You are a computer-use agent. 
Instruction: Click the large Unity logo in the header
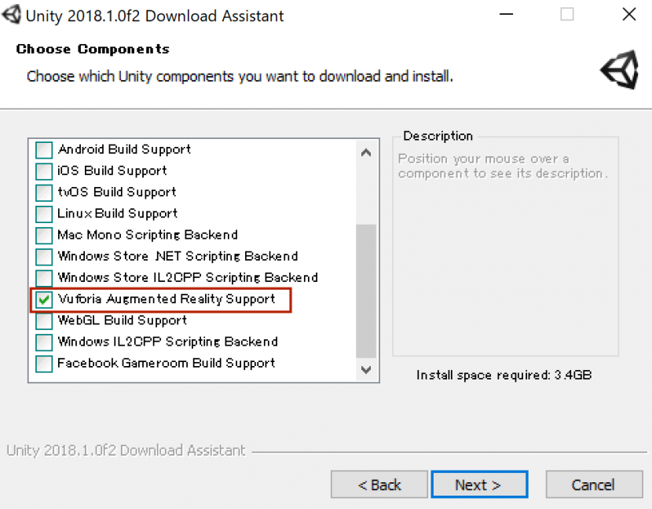point(620,71)
